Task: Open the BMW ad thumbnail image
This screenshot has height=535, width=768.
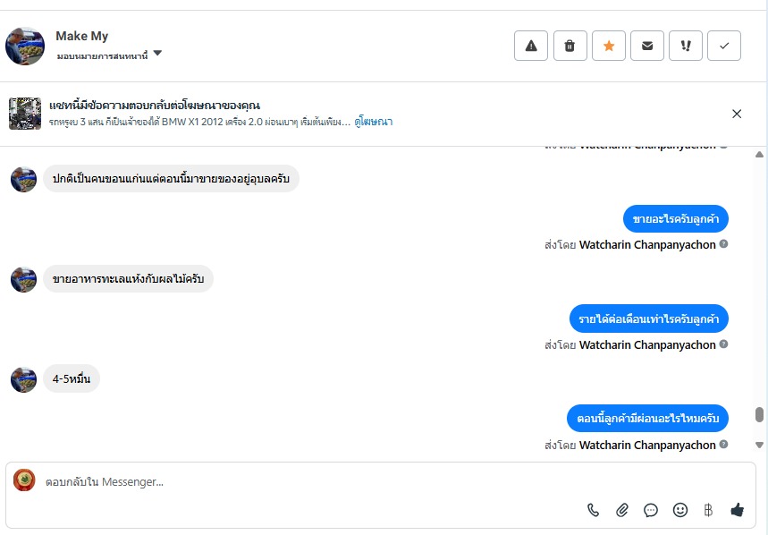Action: [25, 114]
